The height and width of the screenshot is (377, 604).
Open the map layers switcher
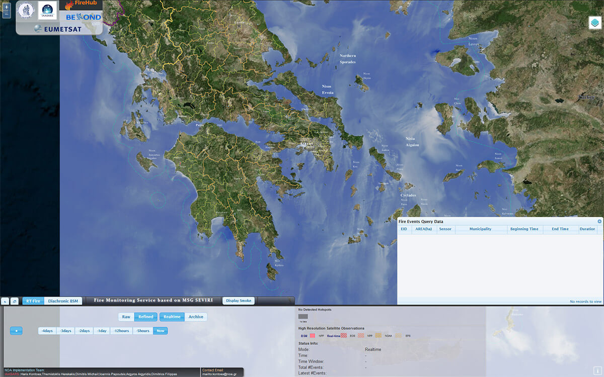(x=595, y=23)
